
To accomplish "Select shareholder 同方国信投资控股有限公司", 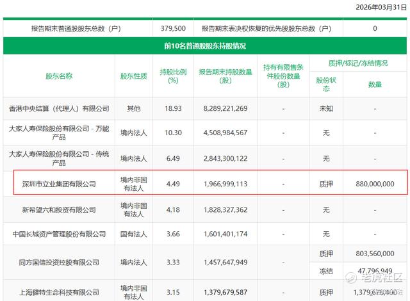I will point(59,263).
